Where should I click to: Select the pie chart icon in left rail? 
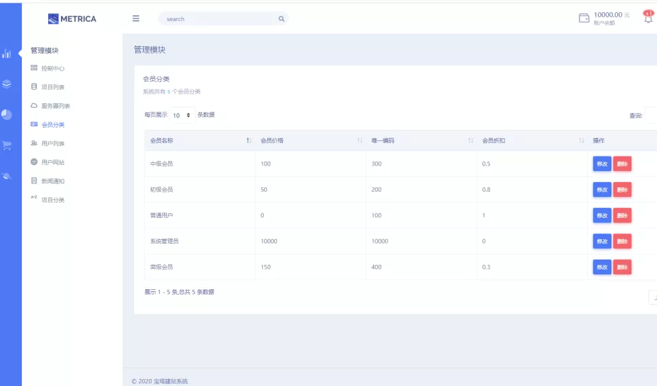click(6, 115)
